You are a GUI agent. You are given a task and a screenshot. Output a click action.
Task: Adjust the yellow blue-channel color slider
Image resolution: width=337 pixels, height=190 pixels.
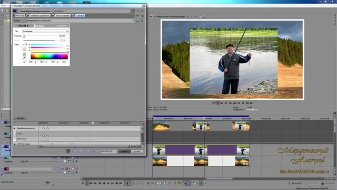(49, 51)
